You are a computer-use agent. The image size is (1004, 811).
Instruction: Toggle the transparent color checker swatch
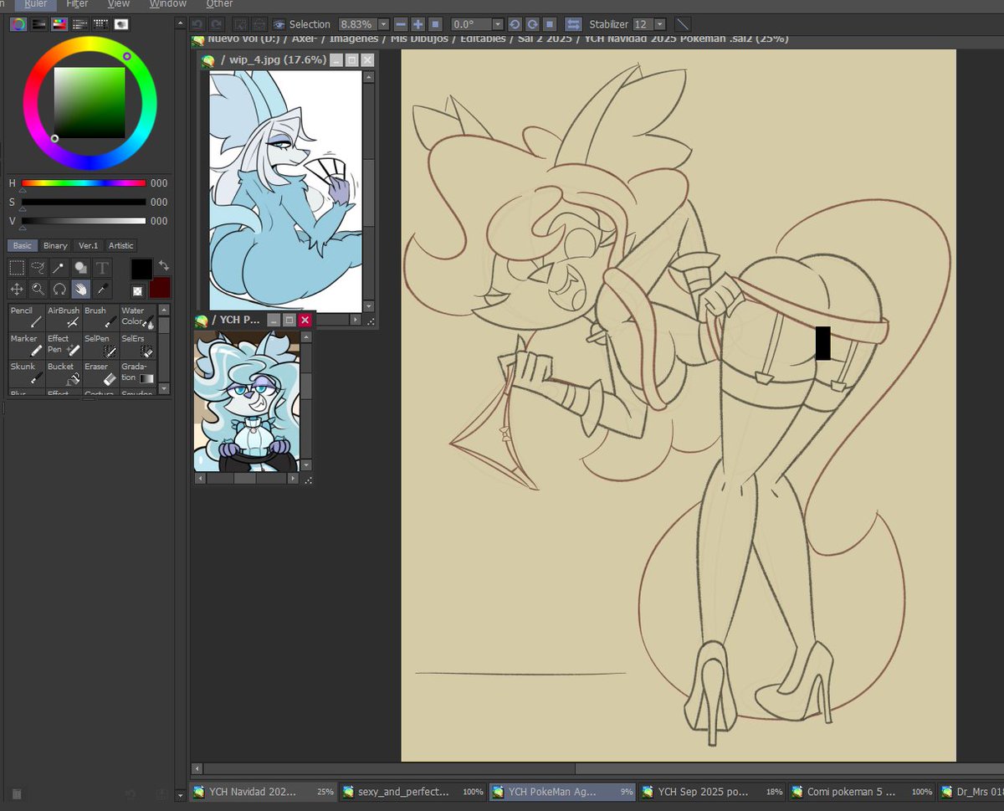[x=137, y=291]
